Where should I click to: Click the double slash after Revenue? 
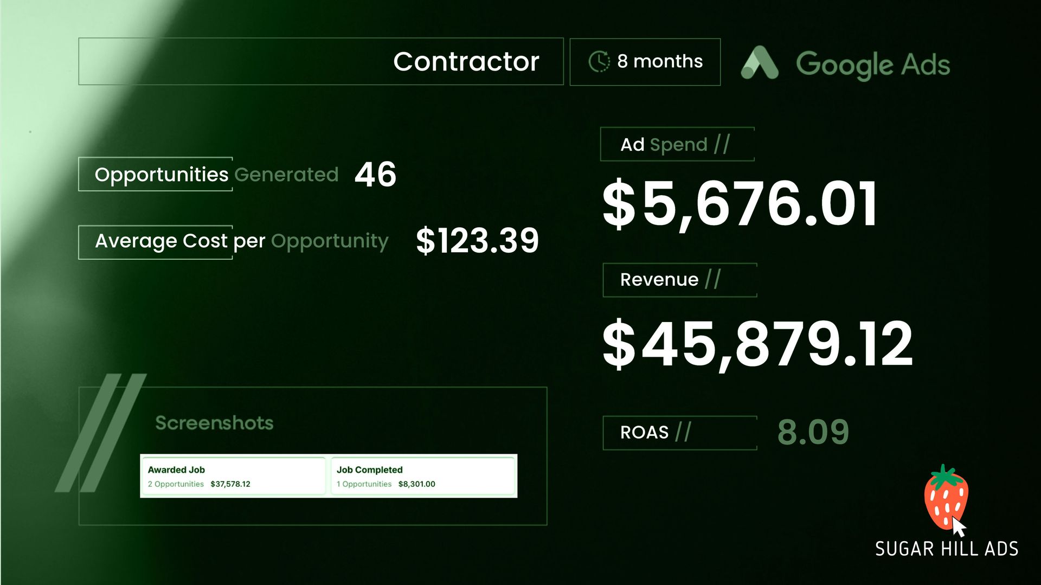[712, 279]
